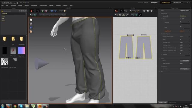Image resolution: width=192 pixels, height=108 pixels.
Task: Select the black texture thumbnail
Action: [x=5, y=50]
